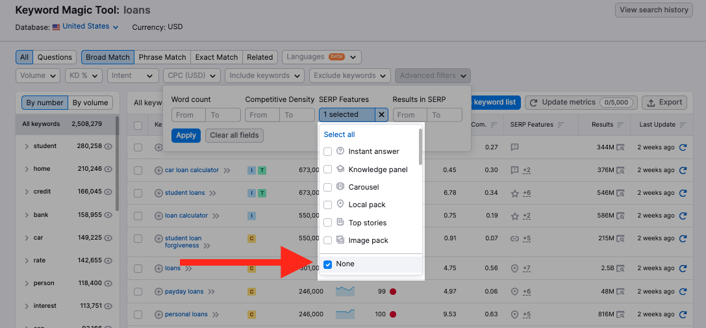The height and width of the screenshot is (328, 706).
Task: Expand the credit keyword group
Action: tap(27, 192)
